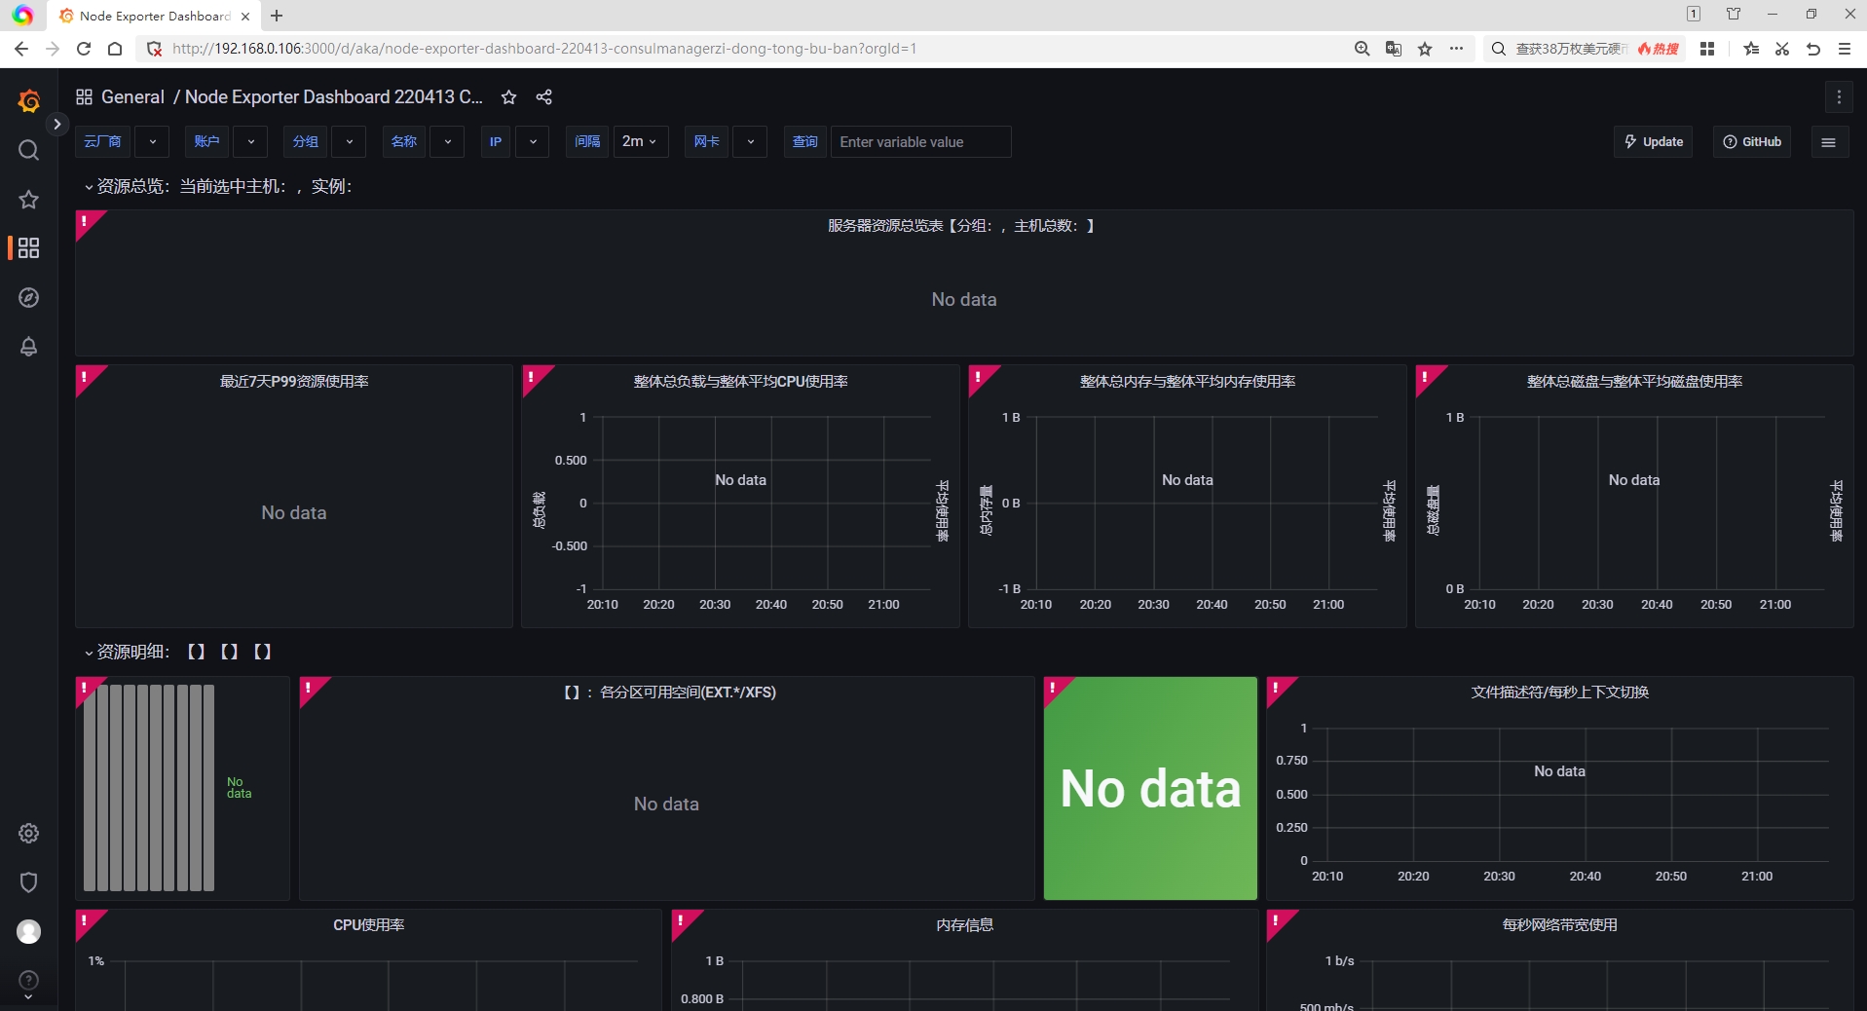Click error icon on 整体总内存 panel
Image resolution: width=1867 pixels, height=1011 pixels.
979,376
